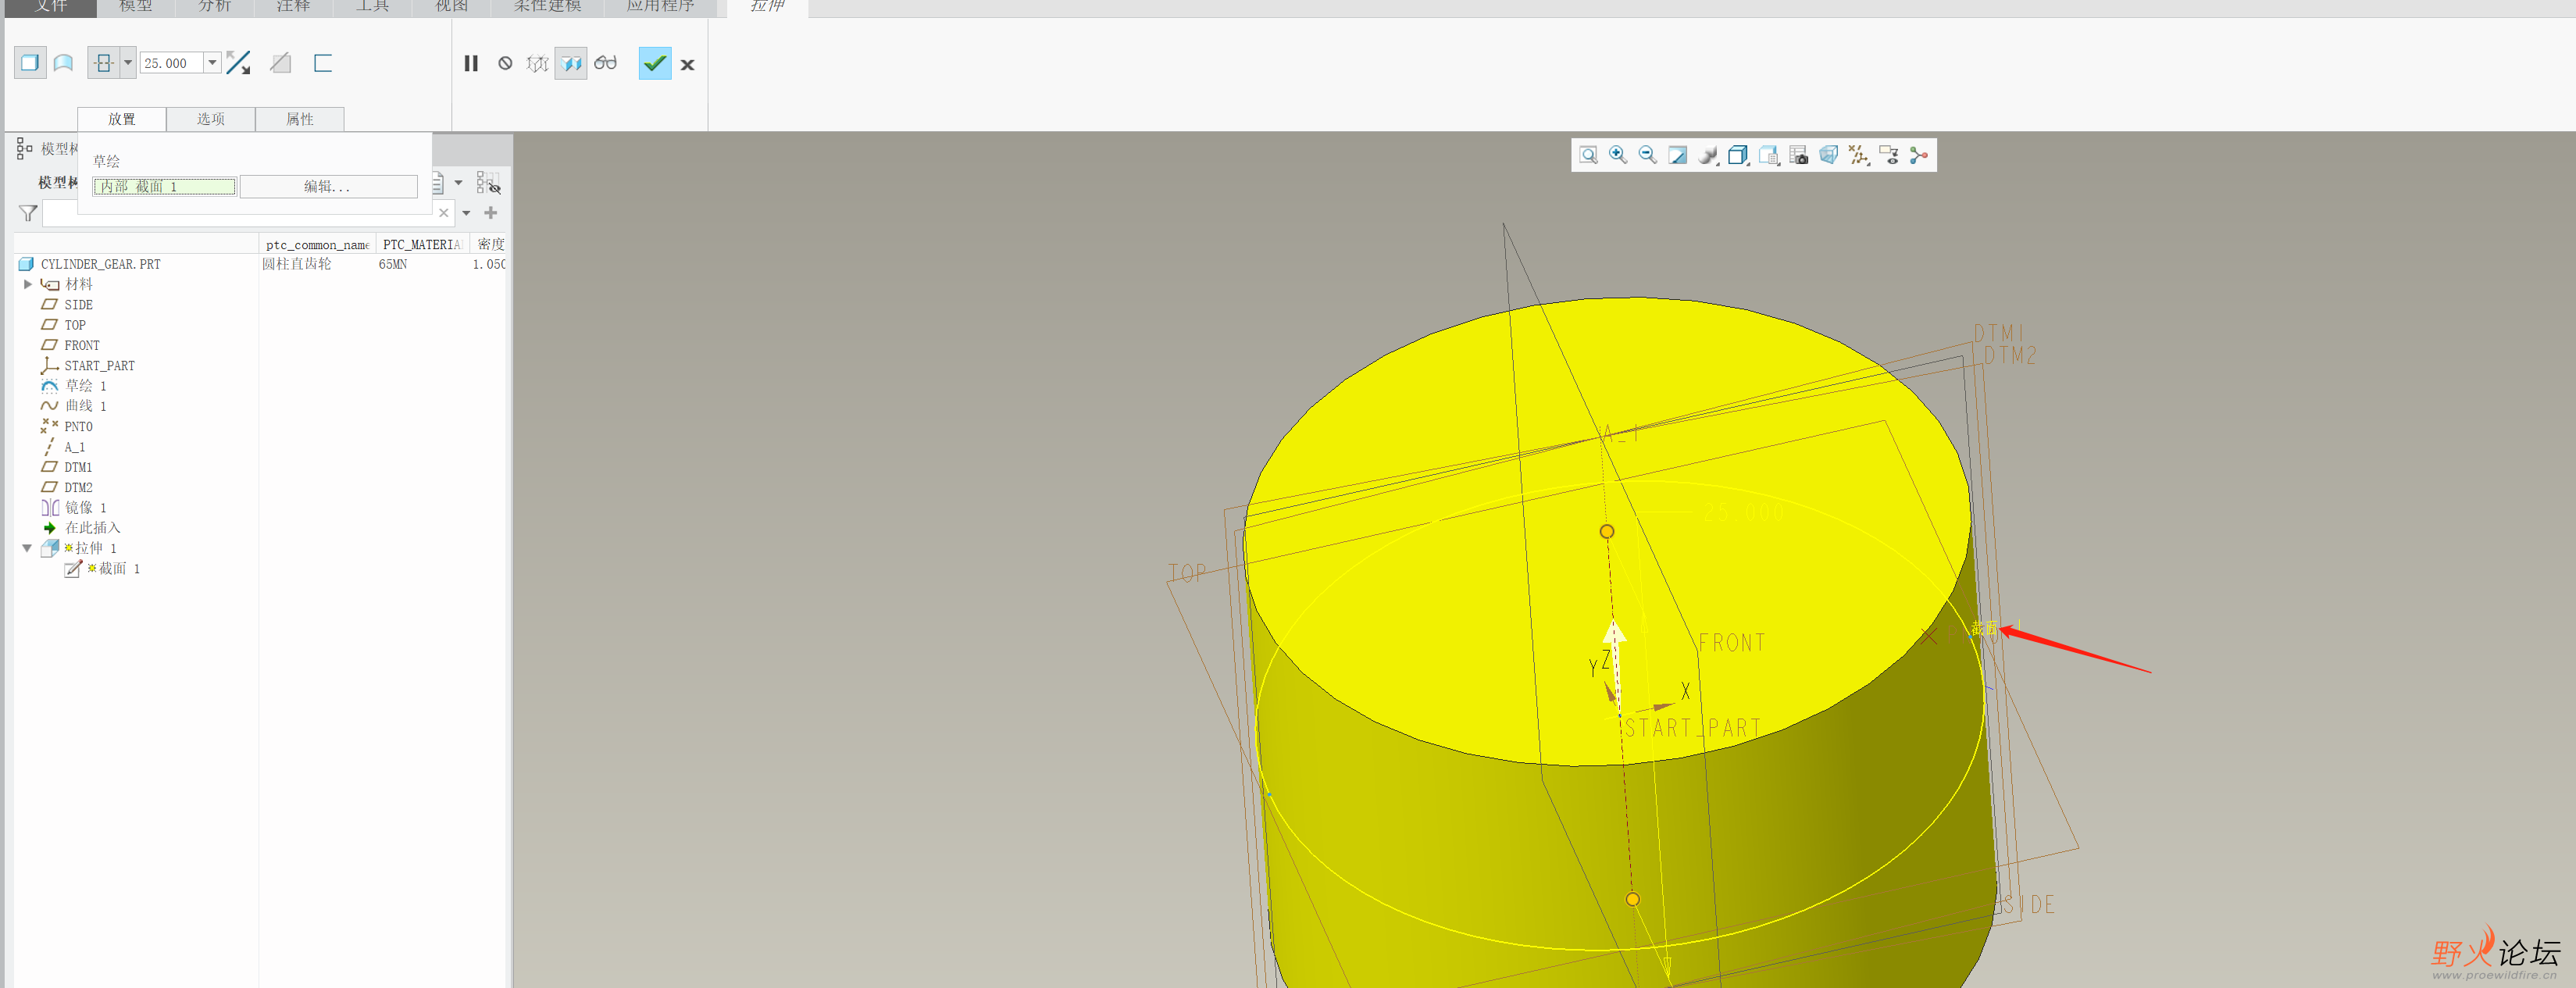Click the refit zoom icon
The width and height of the screenshot is (2576, 988).
(1588, 155)
